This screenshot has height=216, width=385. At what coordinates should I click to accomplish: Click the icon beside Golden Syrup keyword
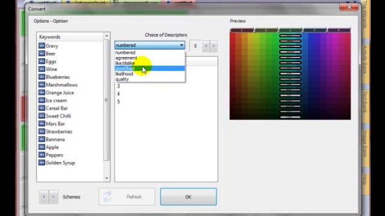(x=42, y=163)
